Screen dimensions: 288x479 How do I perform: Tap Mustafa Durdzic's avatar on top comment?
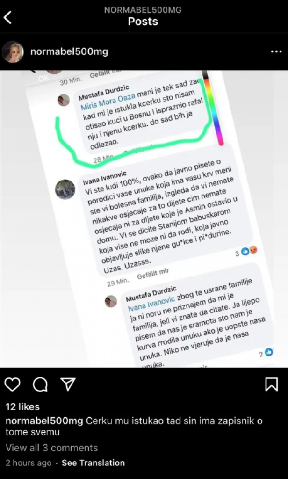(x=64, y=100)
